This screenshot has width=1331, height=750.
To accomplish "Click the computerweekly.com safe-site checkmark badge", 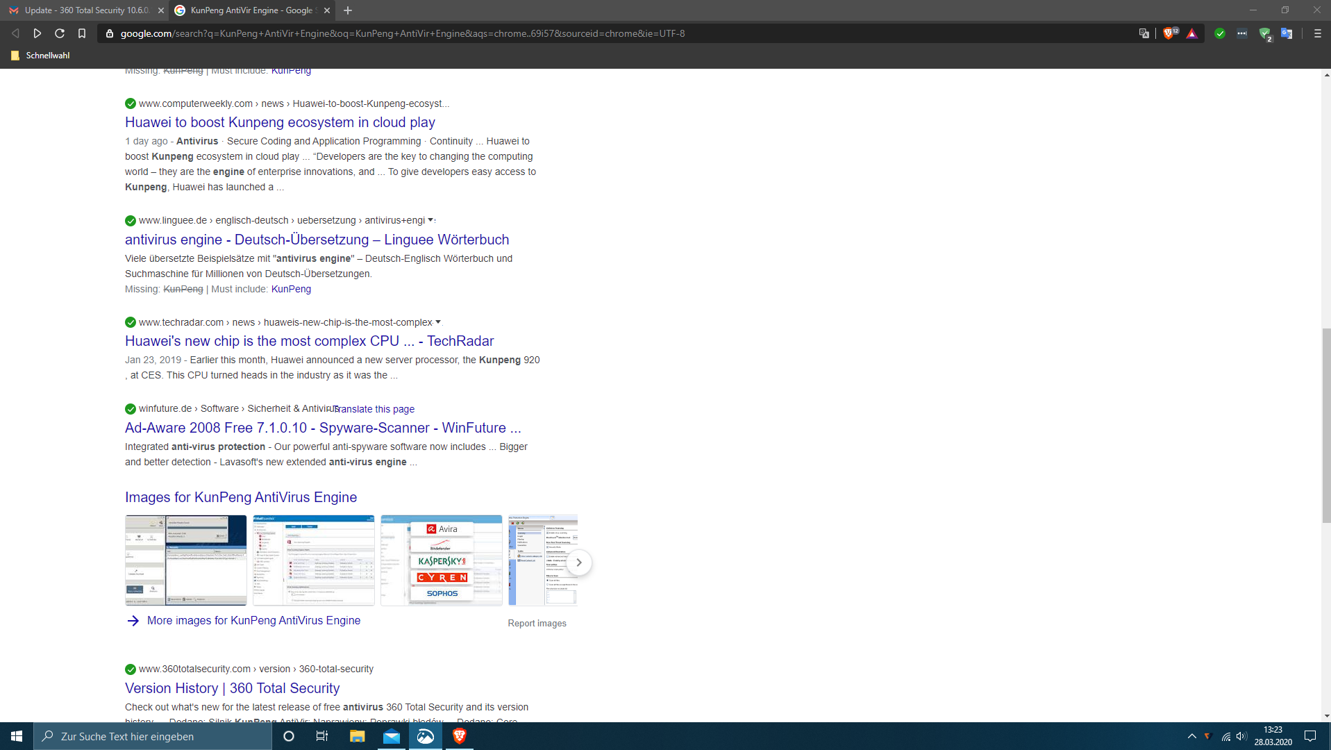I will click(131, 103).
